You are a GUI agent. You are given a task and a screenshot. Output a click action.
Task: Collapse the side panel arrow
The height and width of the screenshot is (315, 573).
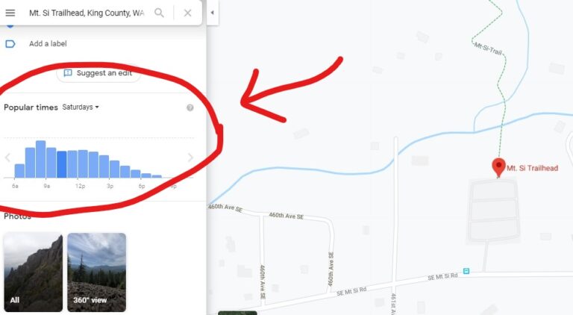coord(213,13)
